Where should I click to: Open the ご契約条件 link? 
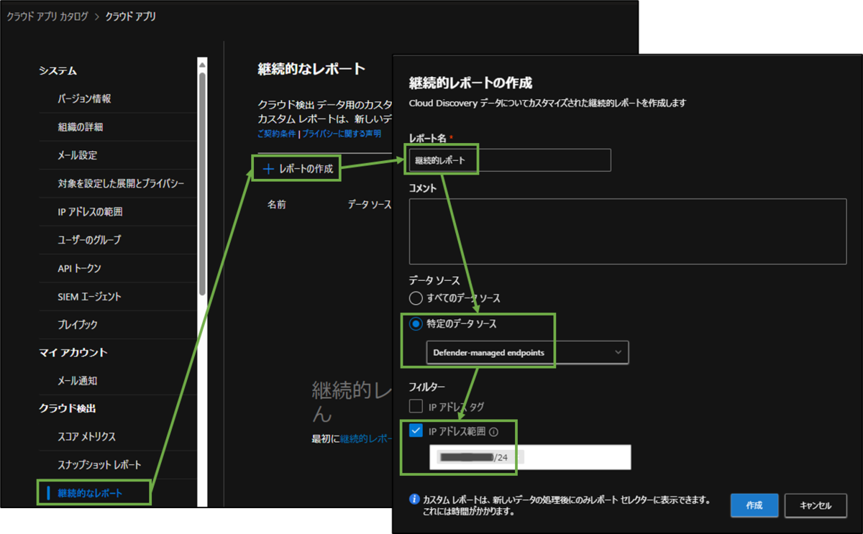click(x=276, y=134)
